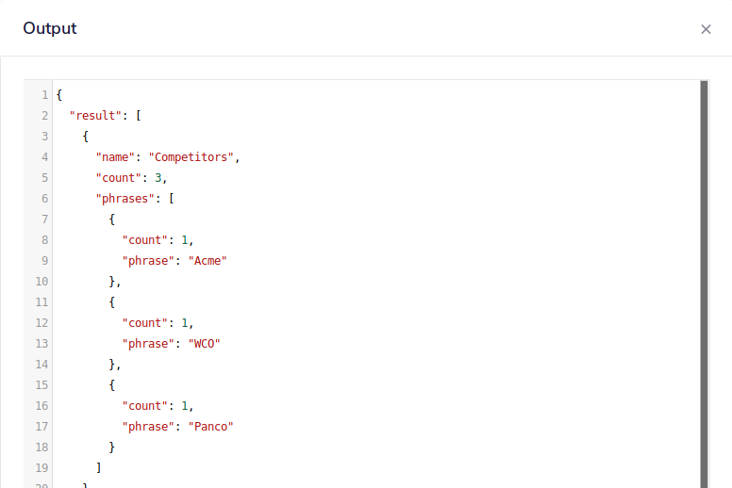
Task: Click the "Competitors" string value
Action: point(191,157)
